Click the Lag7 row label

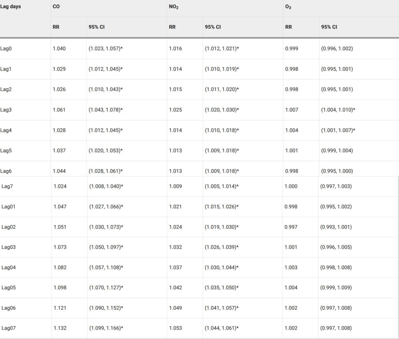(7, 186)
